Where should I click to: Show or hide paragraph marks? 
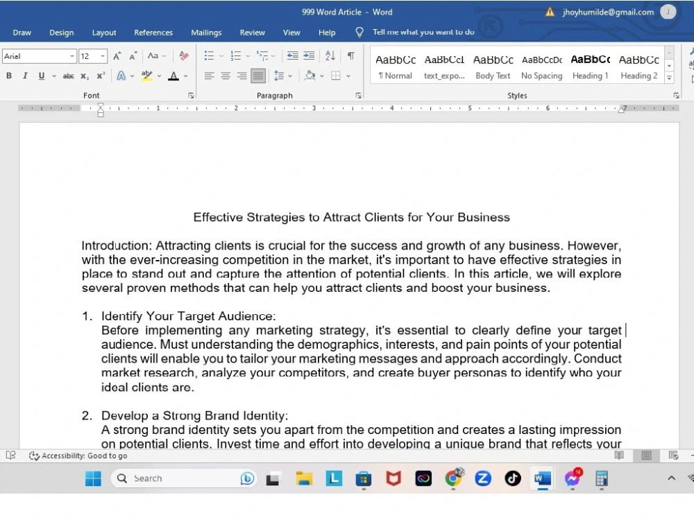(350, 55)
